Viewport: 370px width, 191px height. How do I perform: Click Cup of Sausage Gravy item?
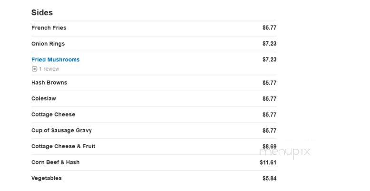[62, 130]
